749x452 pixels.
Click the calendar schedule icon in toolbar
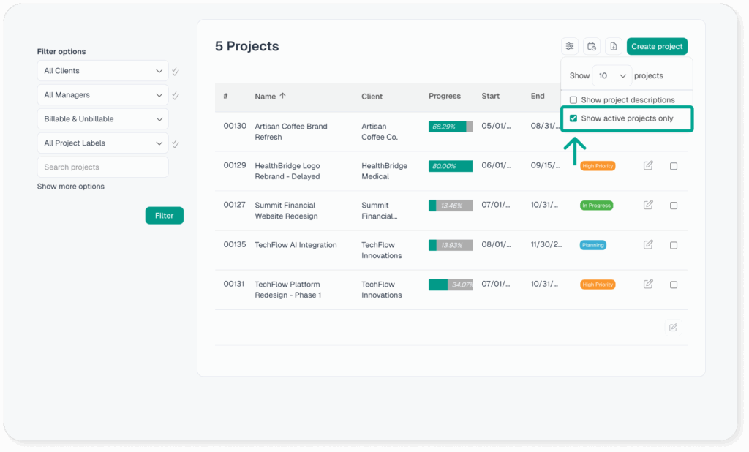[591, 46]
